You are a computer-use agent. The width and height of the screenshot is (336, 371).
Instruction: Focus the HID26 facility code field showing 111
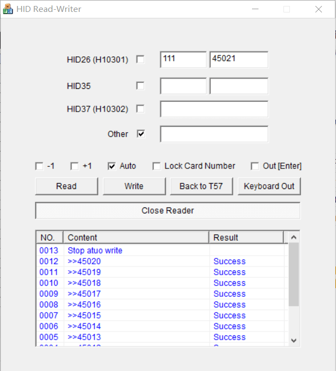(183, 60)
